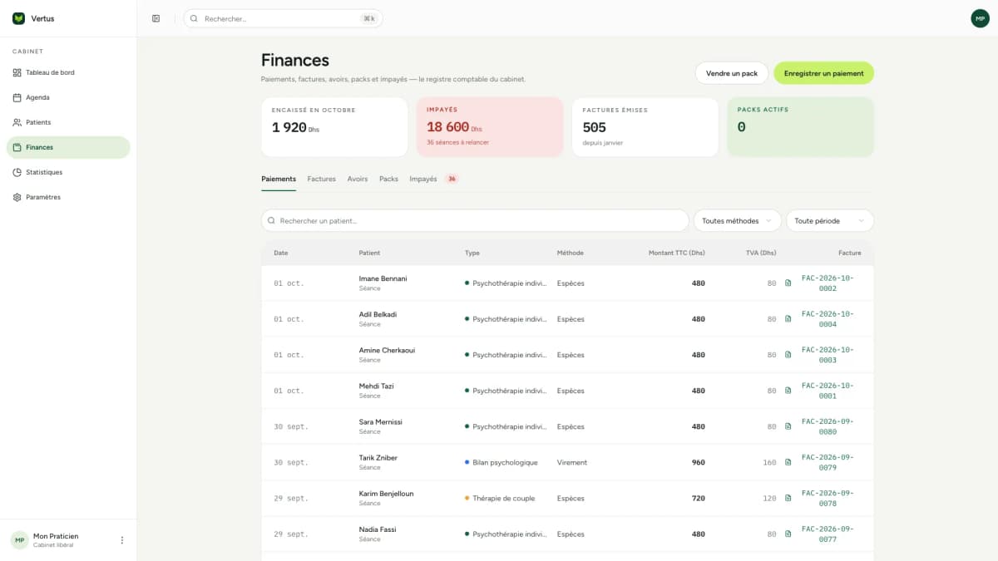Switch to the Paiements tab
The image size is (998, 561).
click(279, 179)
